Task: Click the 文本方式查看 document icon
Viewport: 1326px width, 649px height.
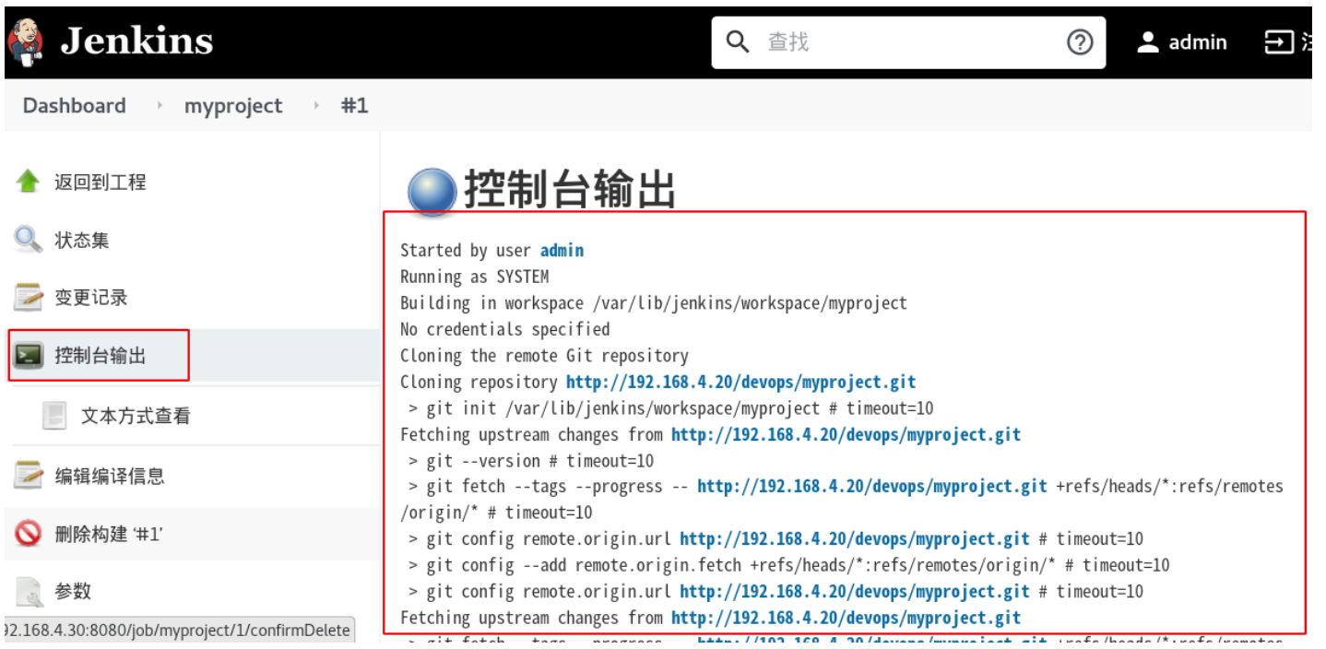Action: [x=55, y=416]
